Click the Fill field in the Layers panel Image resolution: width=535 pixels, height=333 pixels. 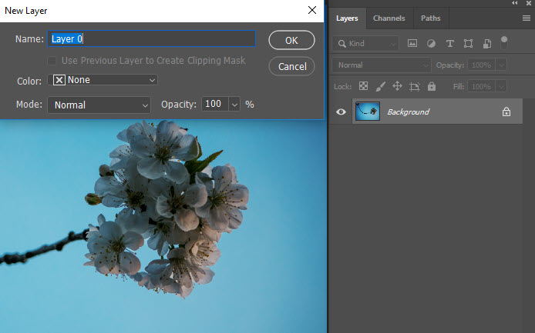coord(481,86)
